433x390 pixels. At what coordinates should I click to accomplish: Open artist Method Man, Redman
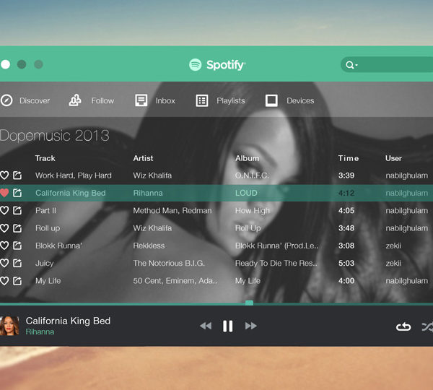click(x=172, y=211)
